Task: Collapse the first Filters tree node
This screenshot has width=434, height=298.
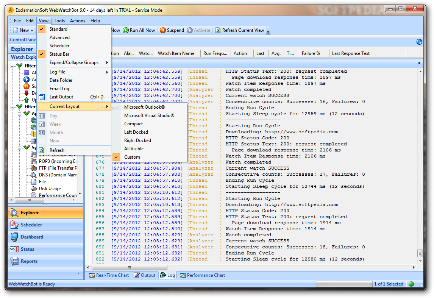Action: point(12,66)
